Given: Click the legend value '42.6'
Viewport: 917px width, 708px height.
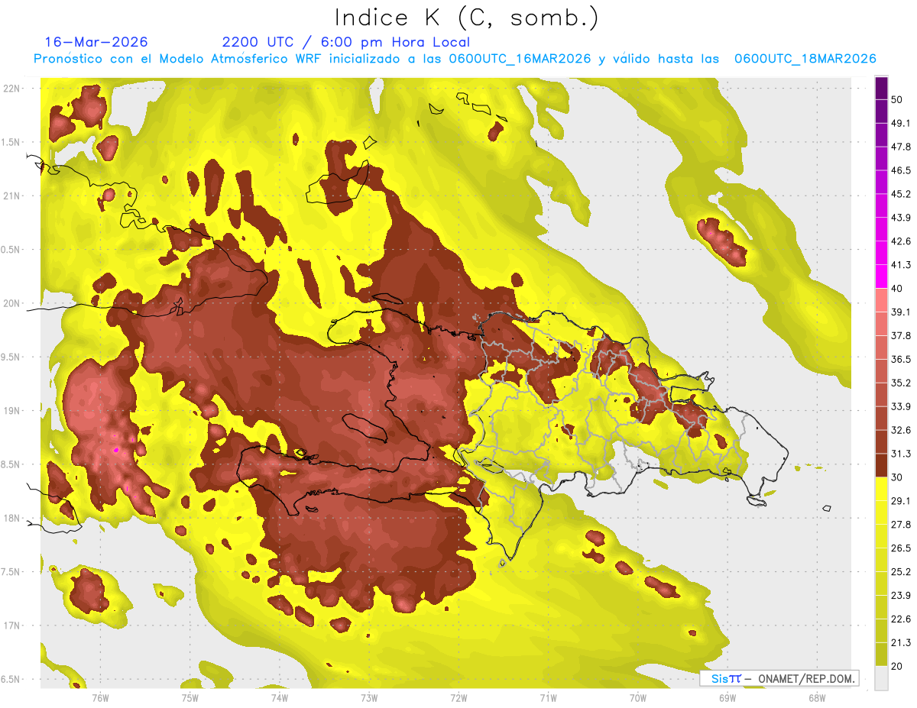Looking at the screenshot, I should click(x=900, y=241).
